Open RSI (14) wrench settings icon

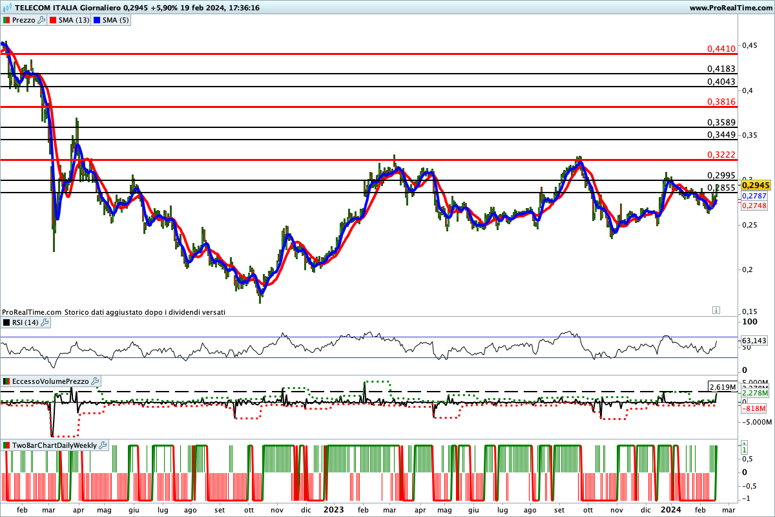point(45,322)
